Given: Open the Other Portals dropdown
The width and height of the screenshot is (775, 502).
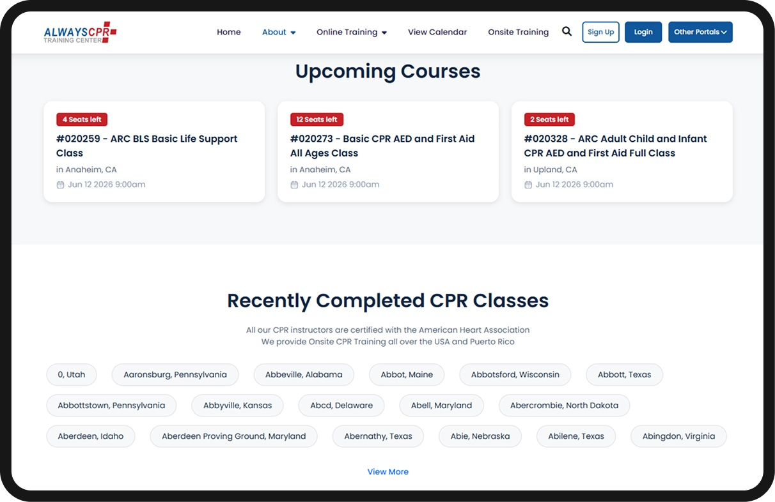Looking at the screenshot, I should (700, 32).
